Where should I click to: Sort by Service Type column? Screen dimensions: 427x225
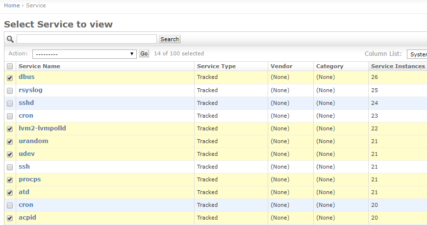pos(216,66)
